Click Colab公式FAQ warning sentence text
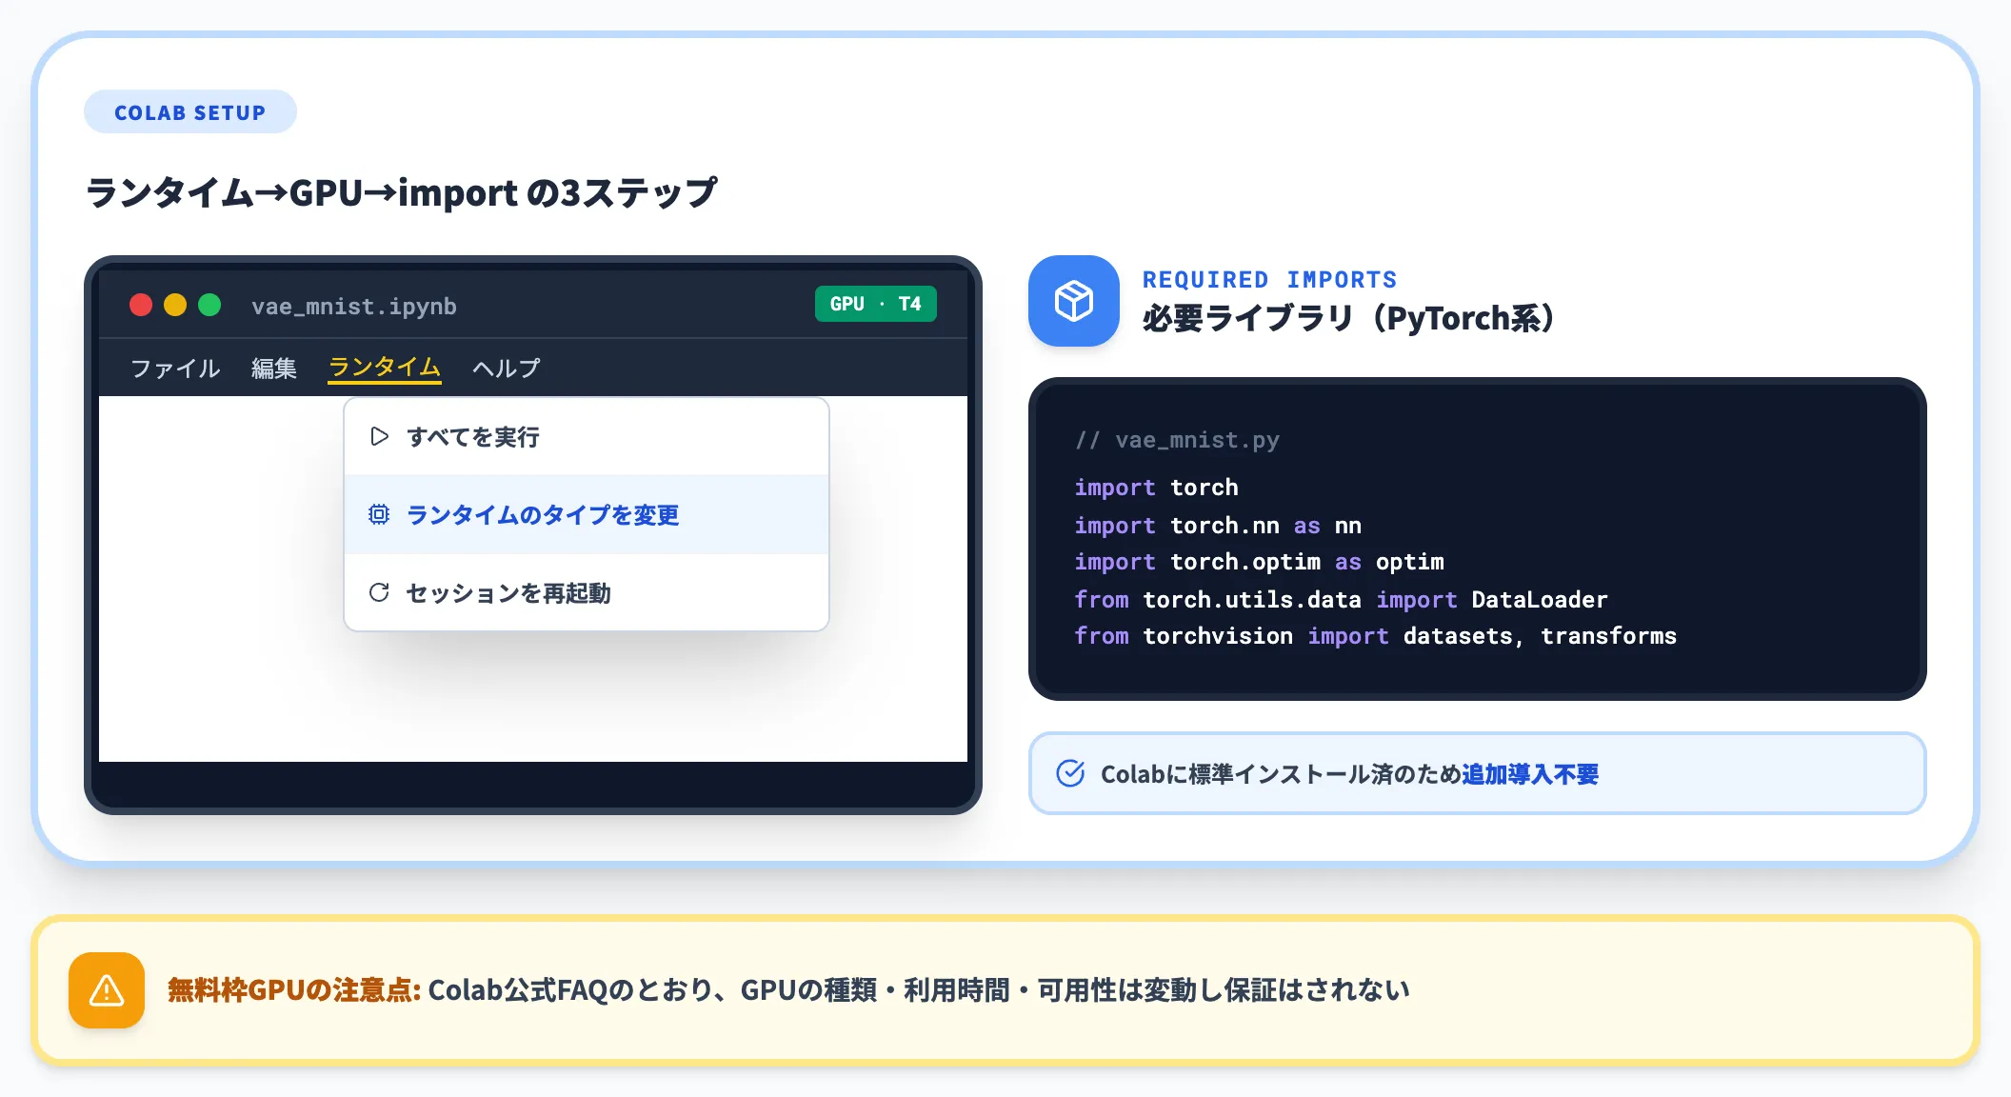2011x1097 pixels. click(x=919, y=990)
